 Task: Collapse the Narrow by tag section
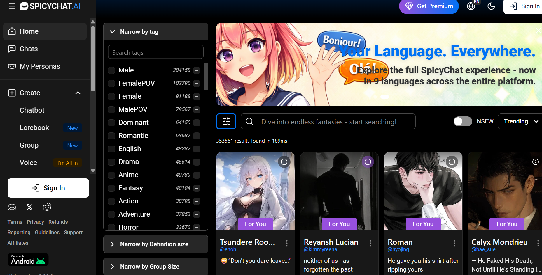coord(113,32)
